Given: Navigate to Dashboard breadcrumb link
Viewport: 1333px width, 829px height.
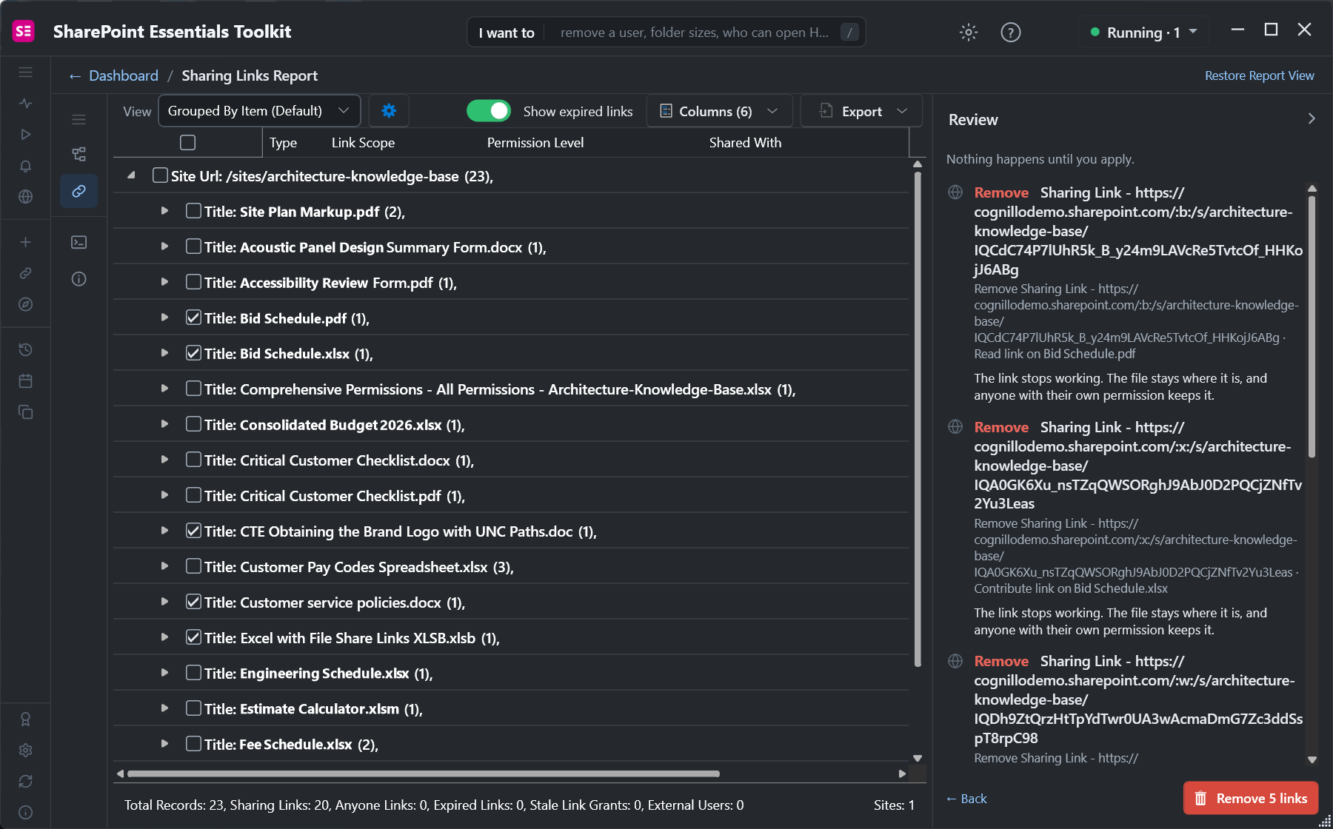Looking at the screenshot, I should 124,75.
